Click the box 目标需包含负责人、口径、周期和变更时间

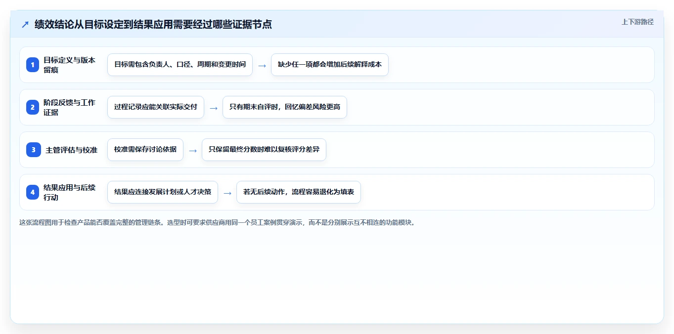click(x=180, y=65)
